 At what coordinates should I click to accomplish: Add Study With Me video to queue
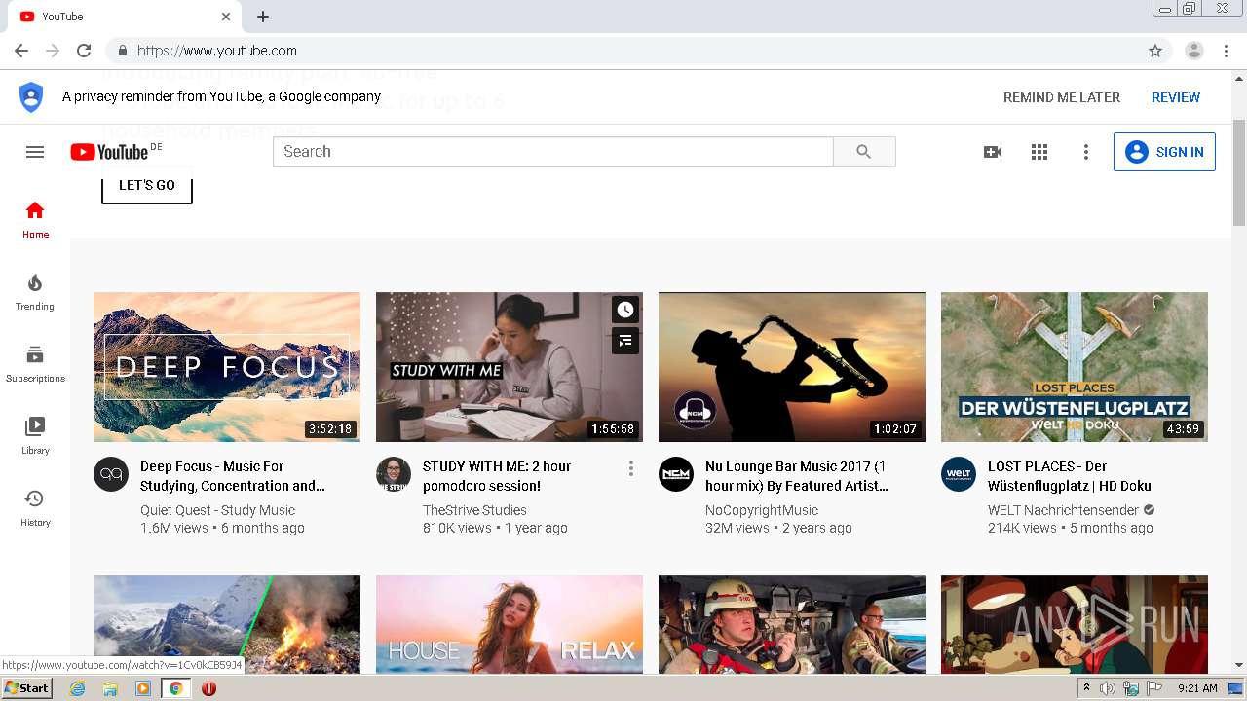pyautogui.click(x=625, y=341)
